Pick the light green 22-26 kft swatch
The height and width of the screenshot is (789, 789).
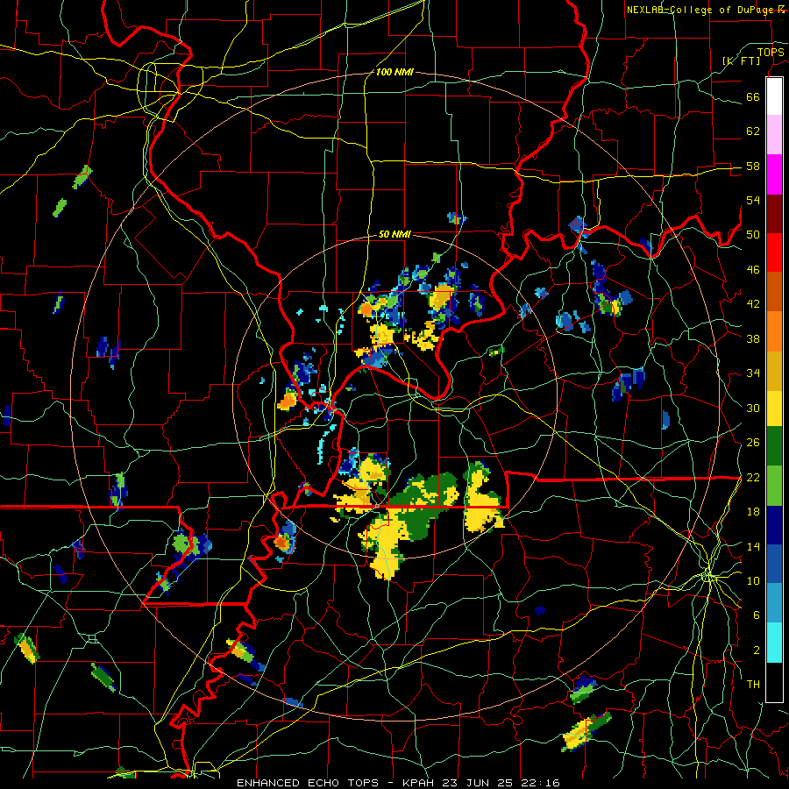pyautogui.click(x=774, y=486)
